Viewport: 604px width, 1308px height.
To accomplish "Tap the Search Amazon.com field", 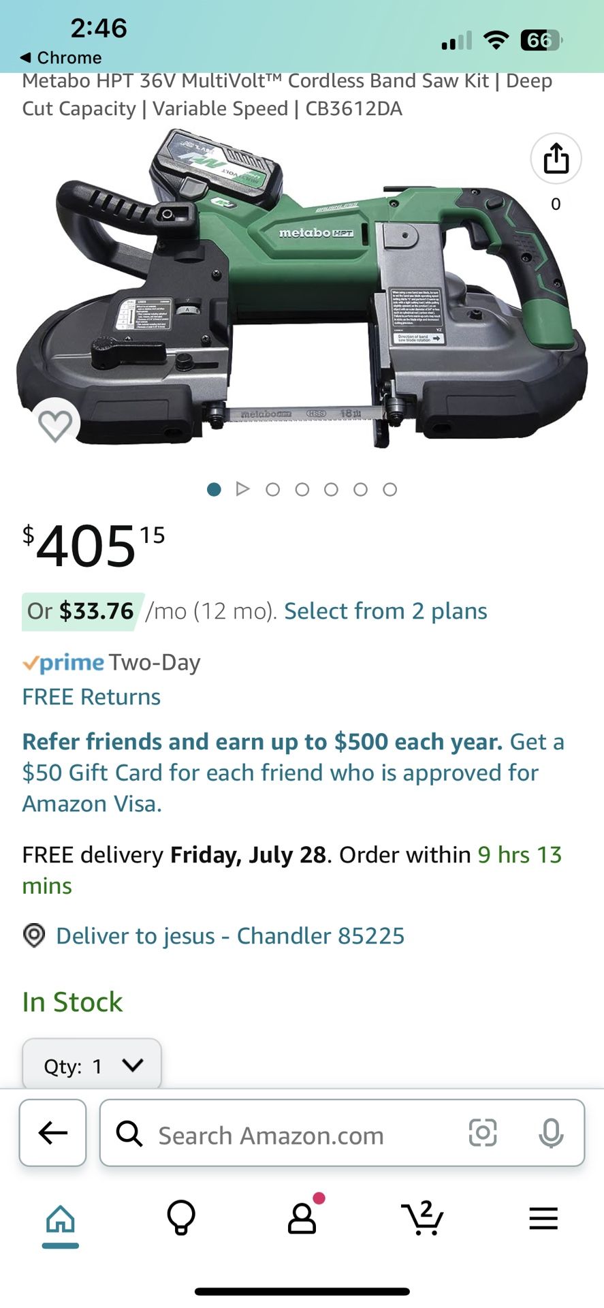I will coord(293,1135).
